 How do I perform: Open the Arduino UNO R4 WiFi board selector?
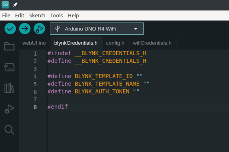coord(97,29)
